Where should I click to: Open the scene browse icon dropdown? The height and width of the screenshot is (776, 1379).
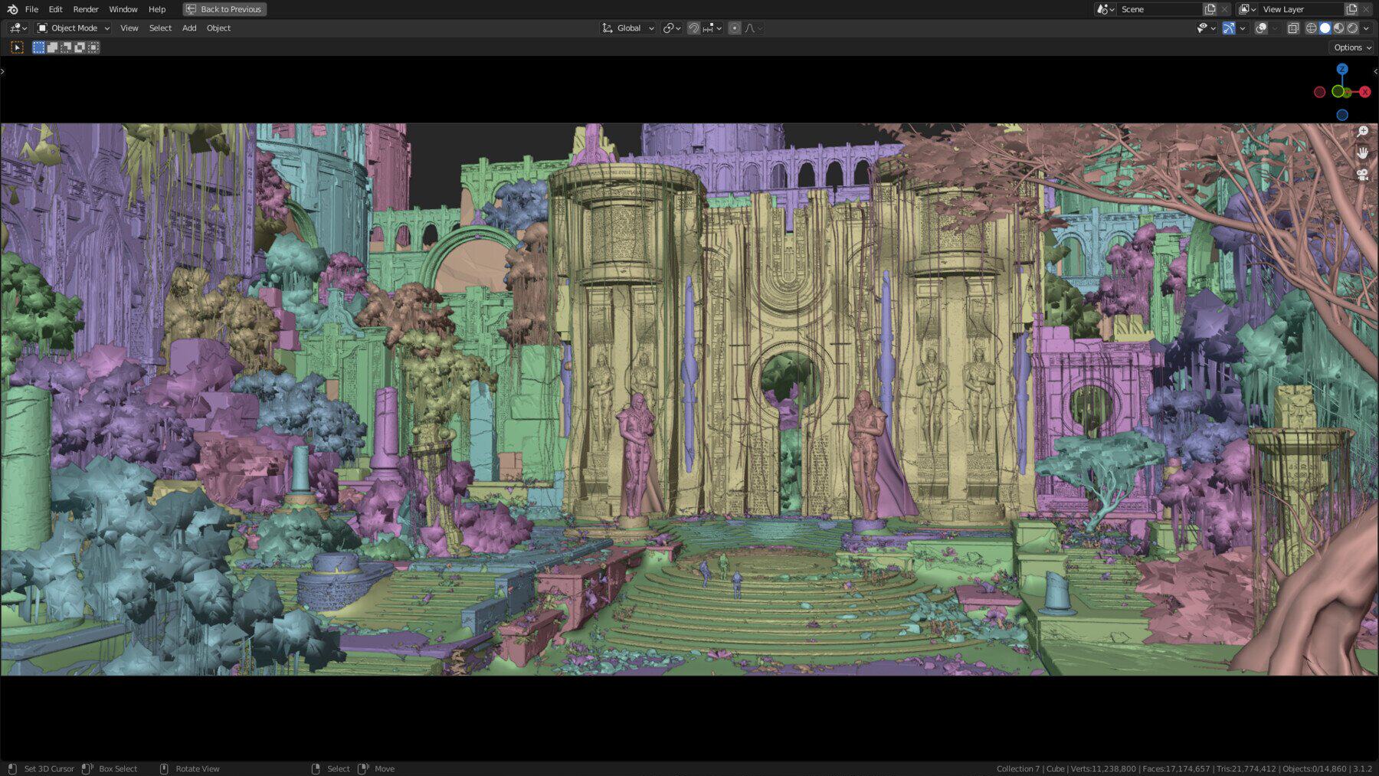pyautogui.click(x=1105, y=9)
